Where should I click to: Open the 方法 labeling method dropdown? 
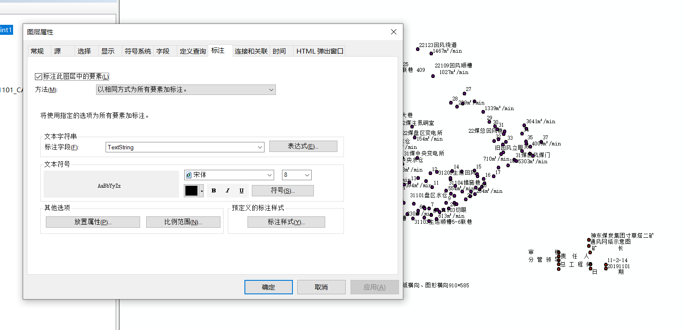pos(271,90)
